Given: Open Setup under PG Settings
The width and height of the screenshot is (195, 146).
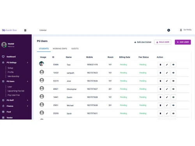Looking at the screenshot, I should point(10,68).
